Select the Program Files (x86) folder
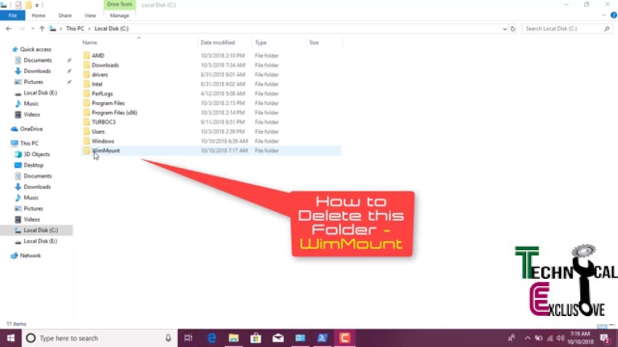Viewport: 618px width, 347px height. coord(114,112)
